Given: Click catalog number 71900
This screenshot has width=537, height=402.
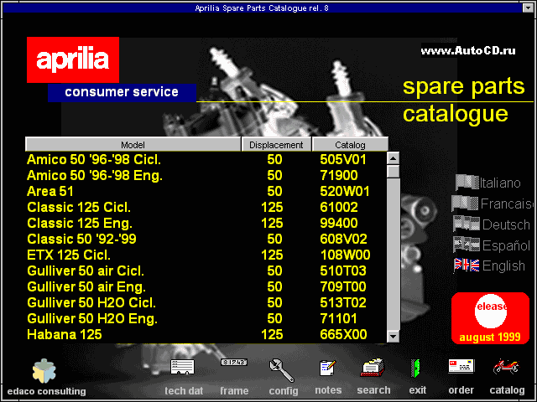Looking at the screenshot, I should point(339,176).
